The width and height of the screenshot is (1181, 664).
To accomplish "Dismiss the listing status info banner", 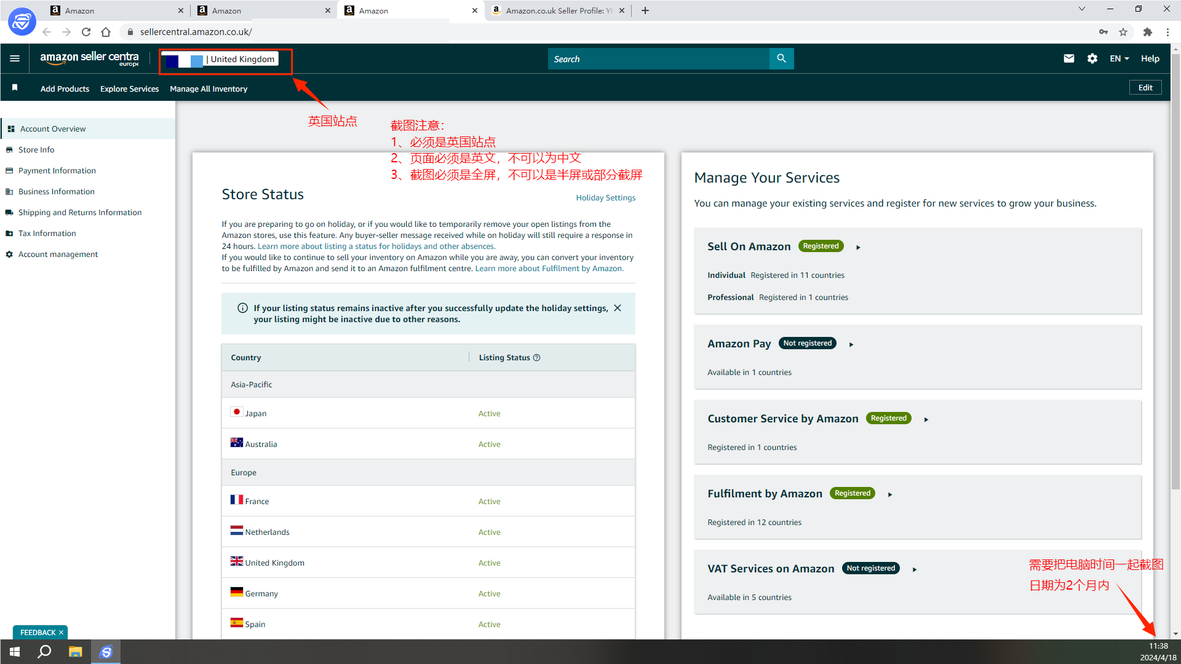I will (x=618, y=308).
